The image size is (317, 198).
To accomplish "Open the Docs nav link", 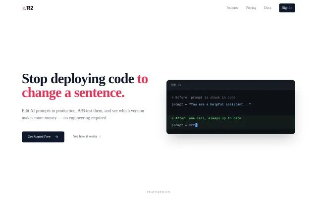I will tap(267, 8).
